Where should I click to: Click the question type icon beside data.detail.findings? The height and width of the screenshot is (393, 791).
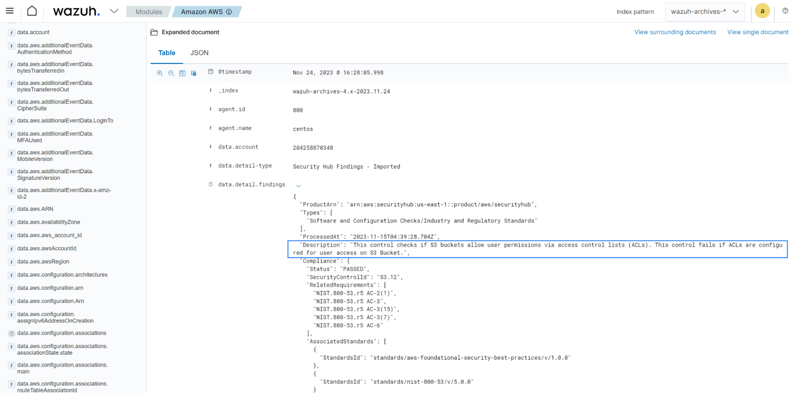pyautogui.click(x=211, y=184)
